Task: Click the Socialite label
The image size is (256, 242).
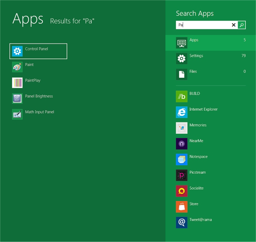Action: (196, 188)
